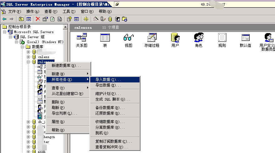
Task: Open the 查看(V) menu in menu bar
Action: 51,12
